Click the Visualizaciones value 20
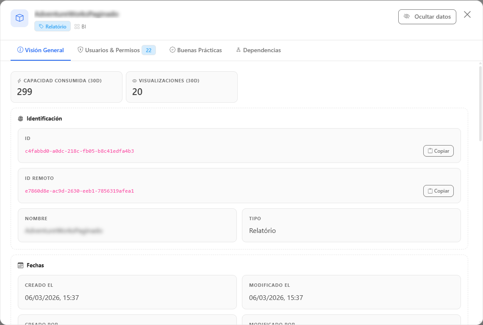Screen dimensions: 483x325 pyautogui.click(x=137, y=92)
